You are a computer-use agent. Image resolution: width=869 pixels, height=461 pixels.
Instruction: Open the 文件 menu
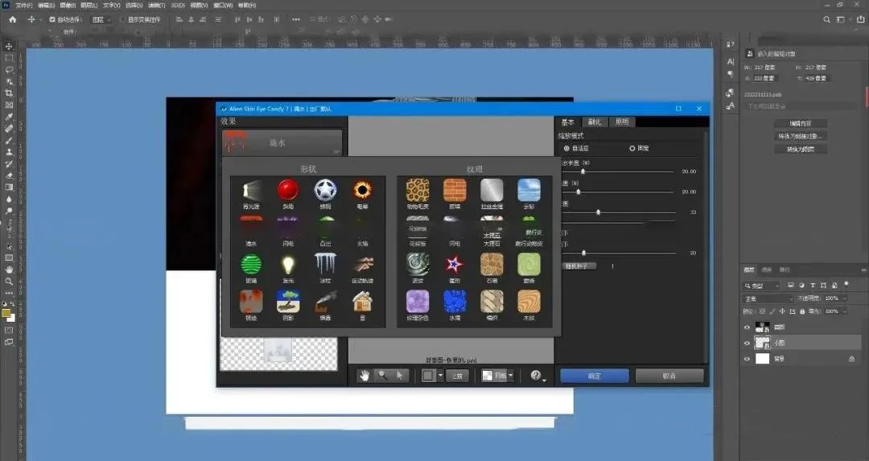click(24, 5)
